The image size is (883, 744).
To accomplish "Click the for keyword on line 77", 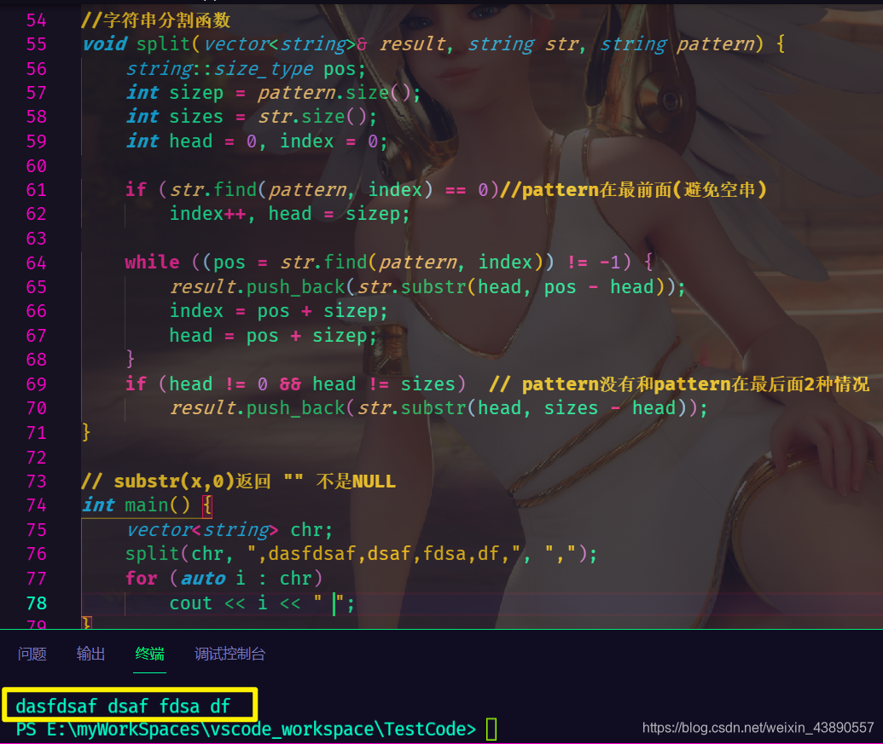I will [141, 578].
